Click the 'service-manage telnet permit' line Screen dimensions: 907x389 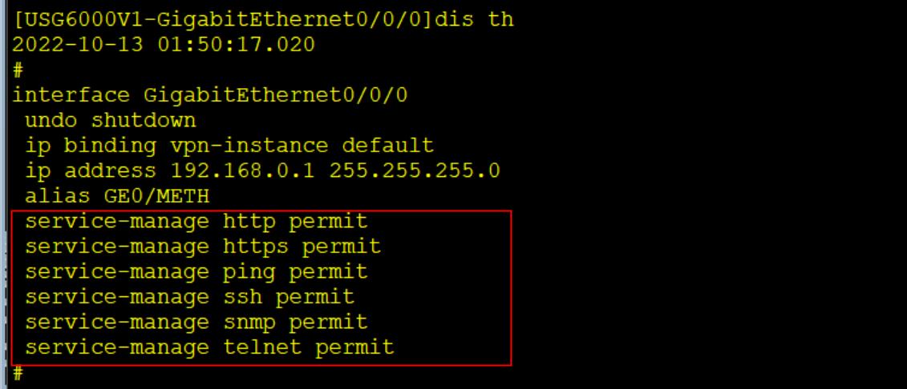[209, 347]
